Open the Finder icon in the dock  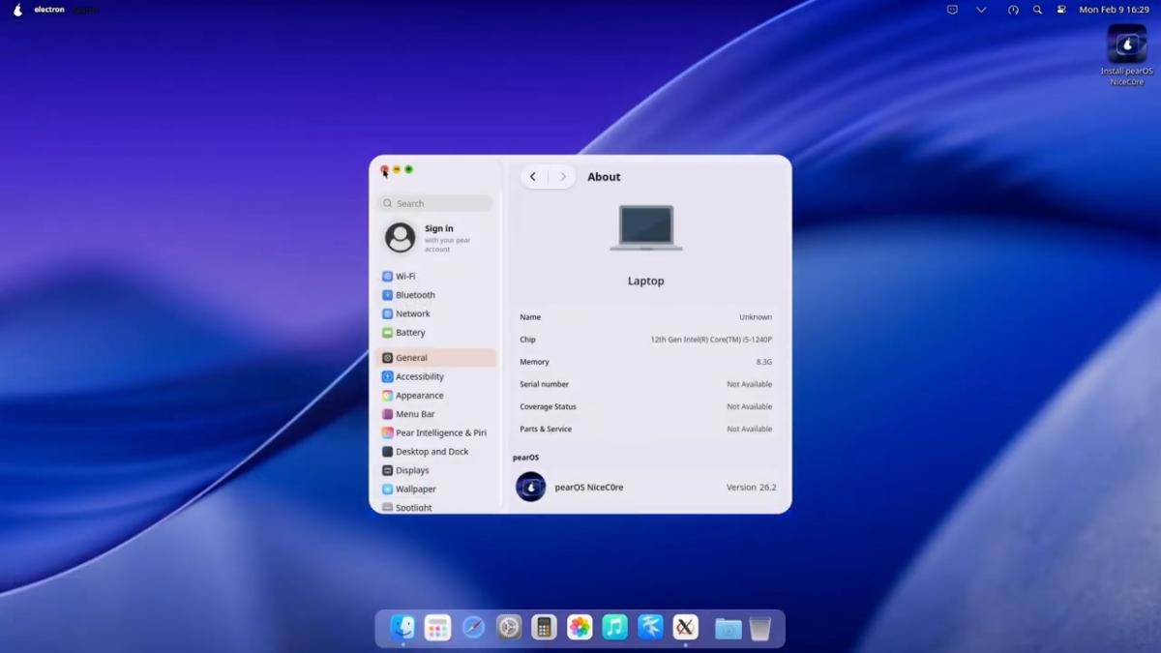click(402, 628)
